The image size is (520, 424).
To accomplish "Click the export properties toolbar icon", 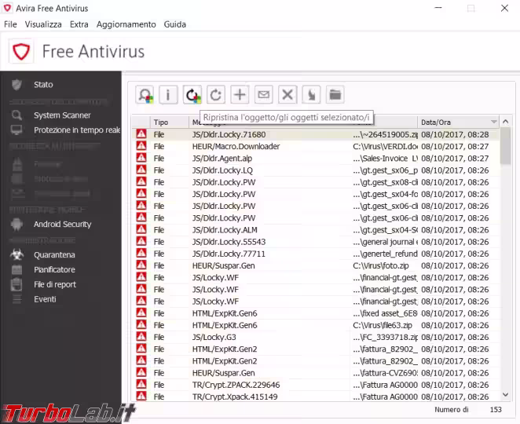I will 311,95.
